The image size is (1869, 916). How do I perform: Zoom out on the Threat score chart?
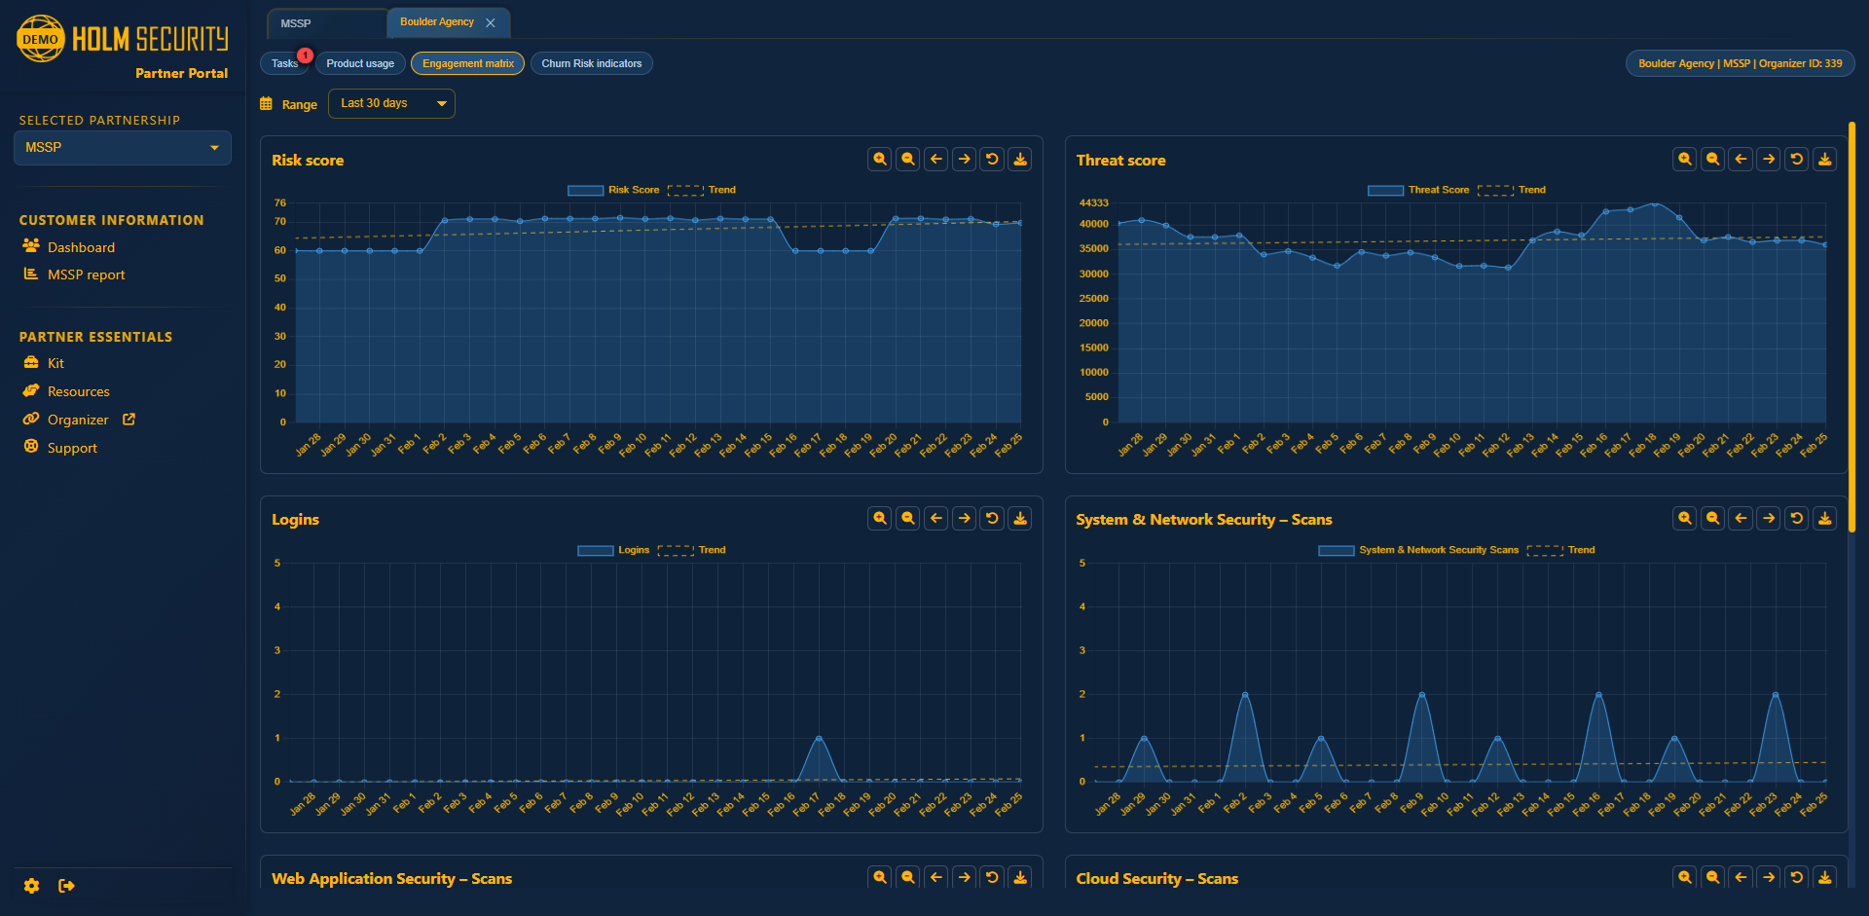(x=1712, y=159)
